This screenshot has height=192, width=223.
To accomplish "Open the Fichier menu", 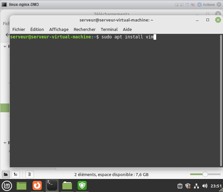I will point(19,29).
